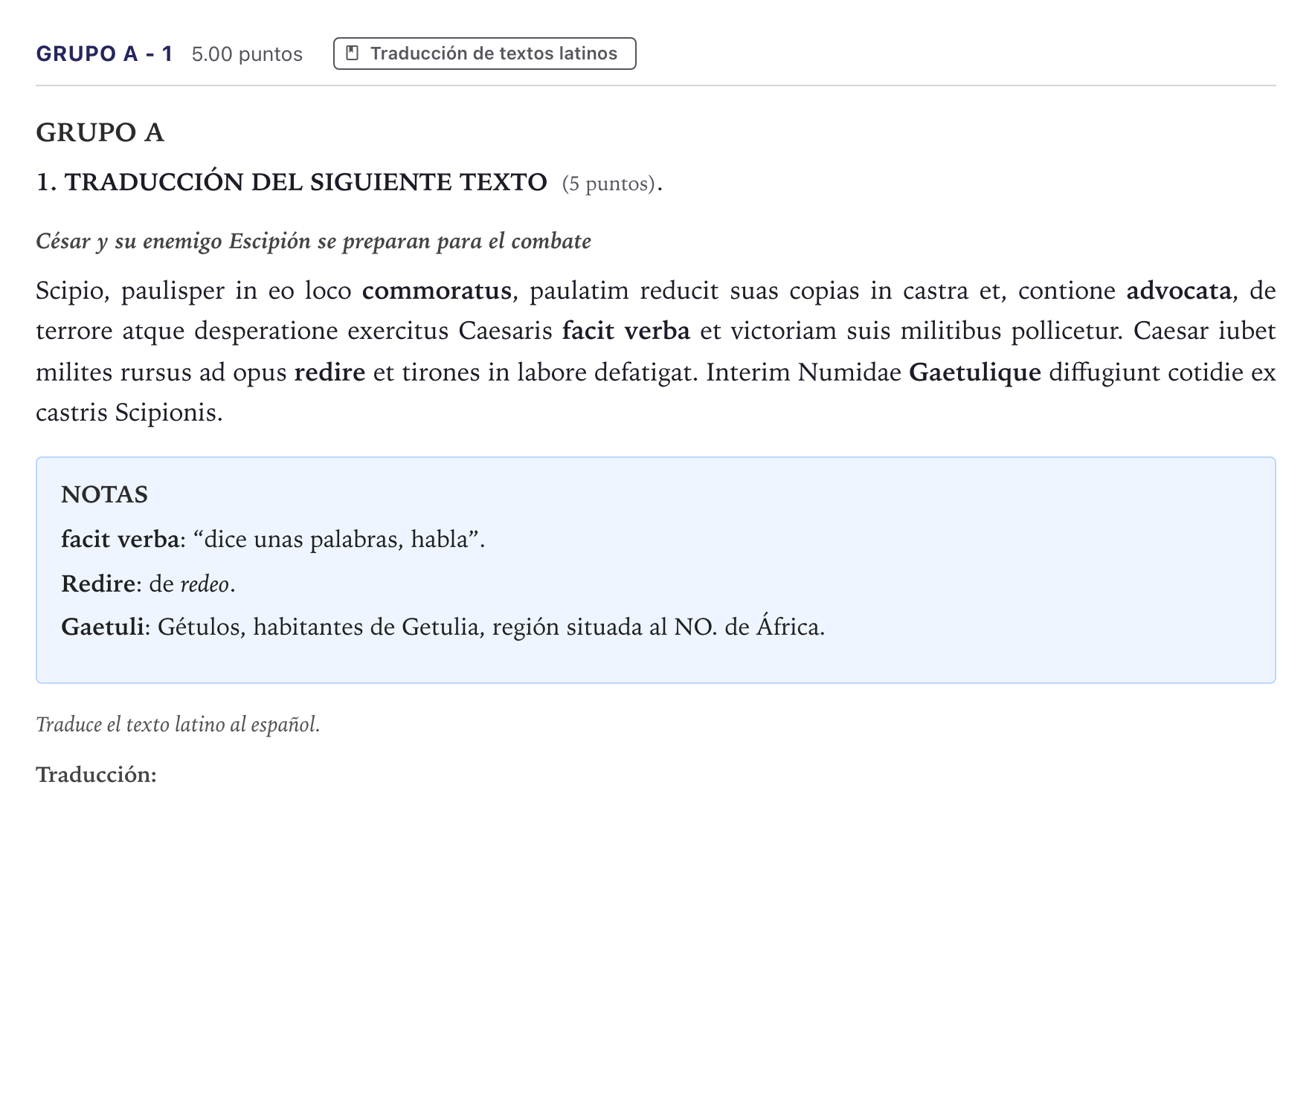Click the bold word commoratus
The image size is (1312, 1115).
437,291
